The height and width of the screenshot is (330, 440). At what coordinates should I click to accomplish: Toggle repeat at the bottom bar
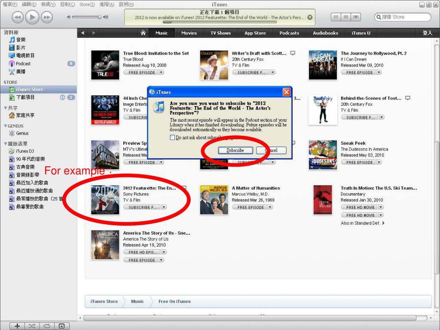point(46,326)
